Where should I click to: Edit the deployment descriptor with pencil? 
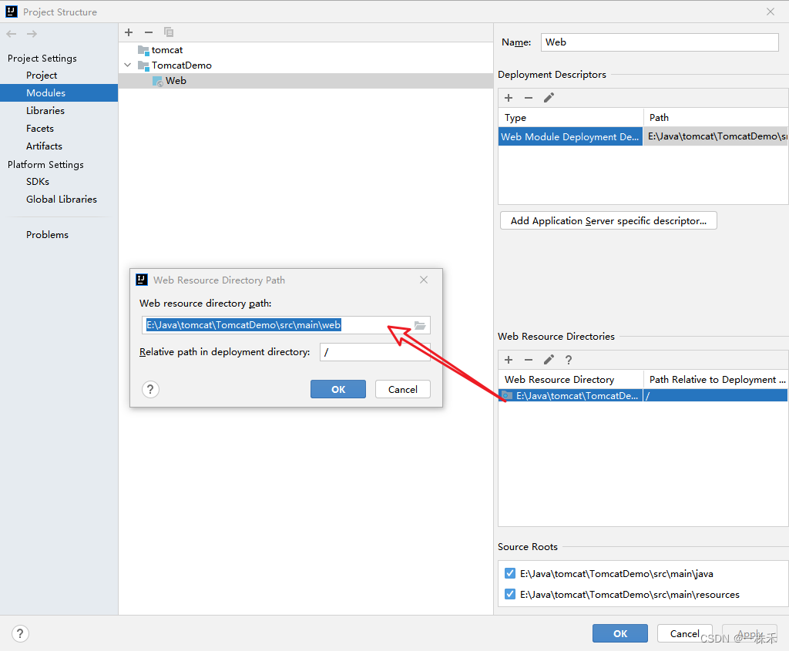click(549, 98)
